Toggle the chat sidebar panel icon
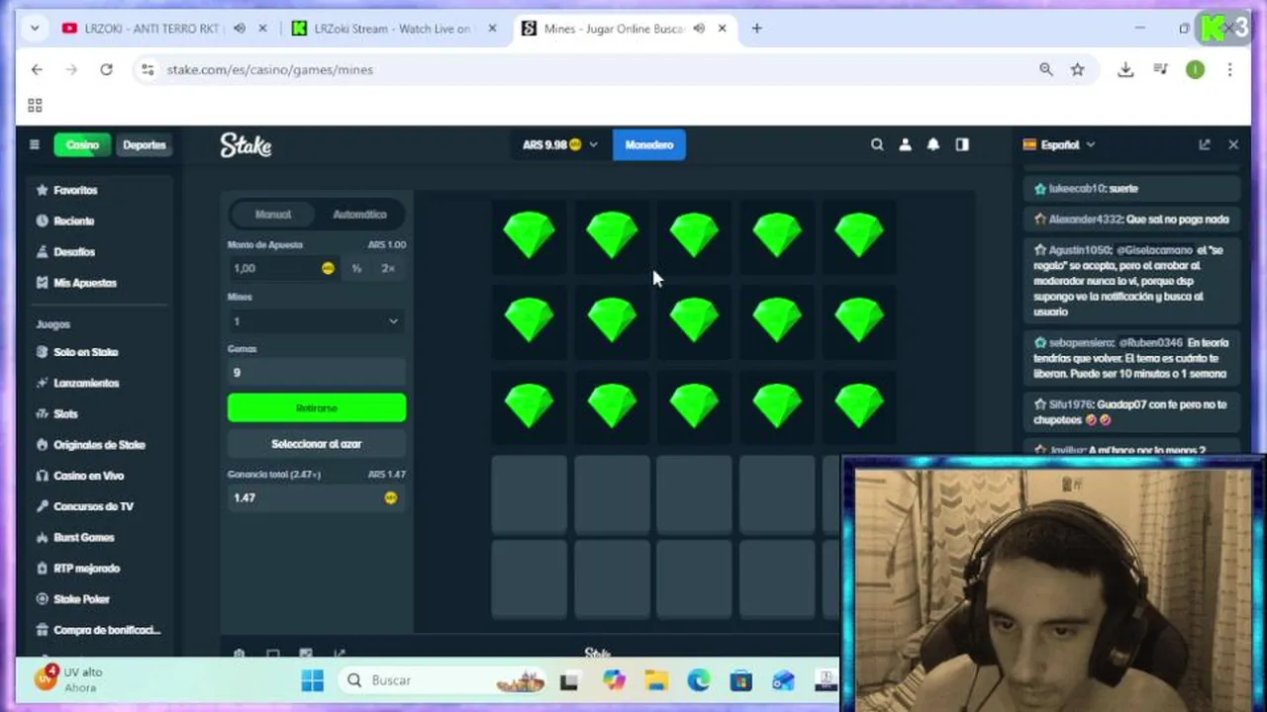The height and width of the screenshot is (712, 1267). click(x=962, y=144)
